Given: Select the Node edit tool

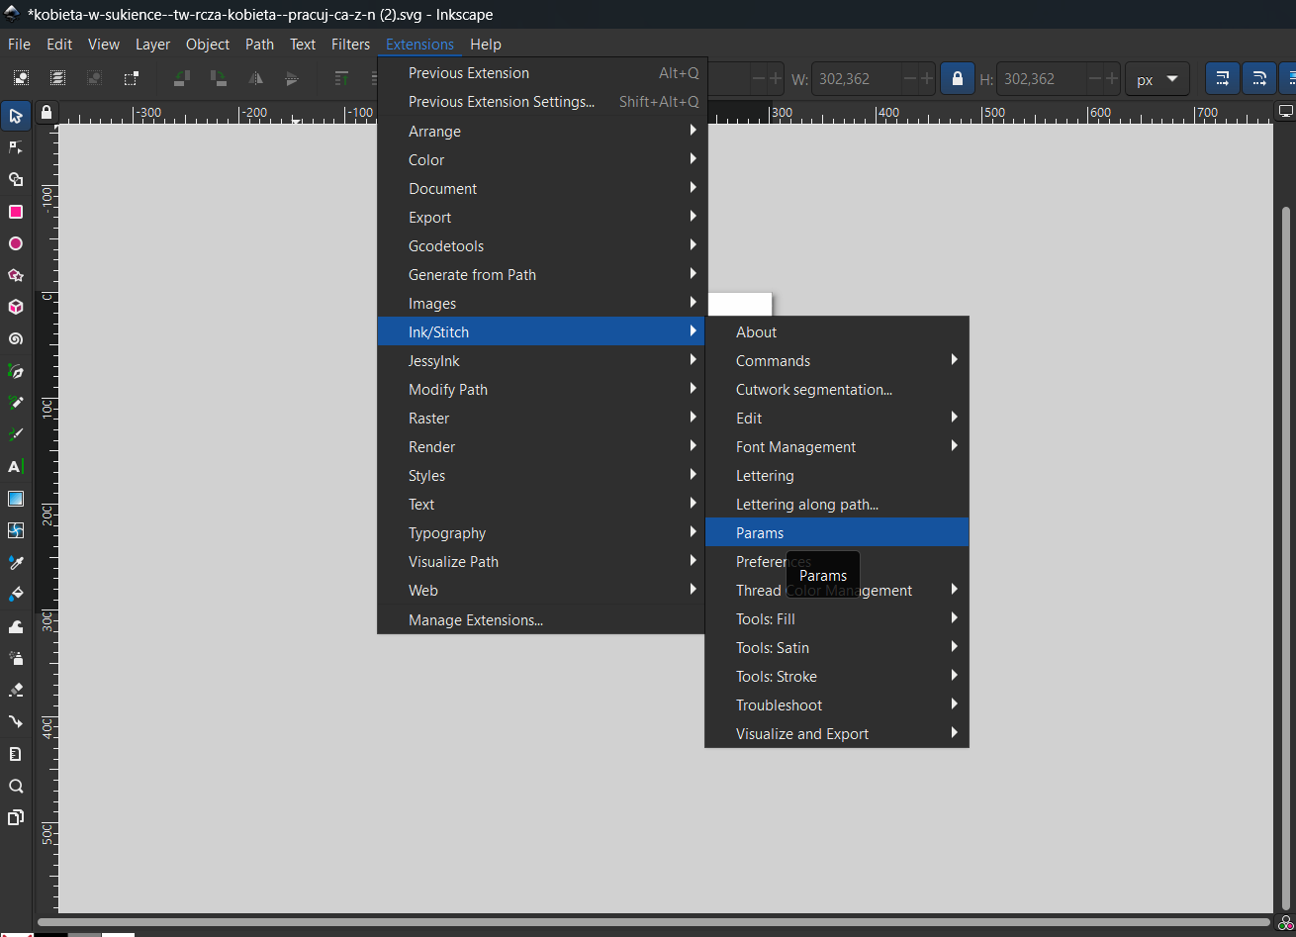Looking at the screenshot, I should coord(16,147).
